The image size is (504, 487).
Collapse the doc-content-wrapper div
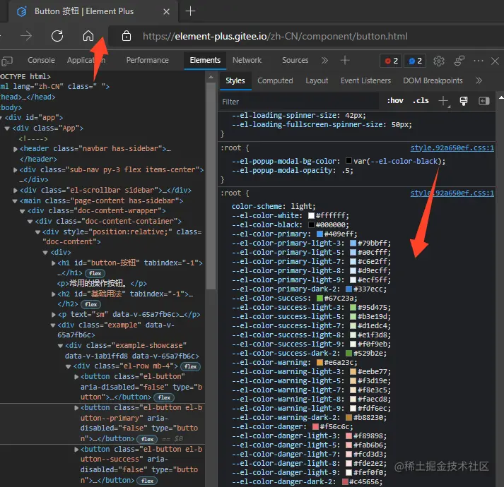coord(22,211)
